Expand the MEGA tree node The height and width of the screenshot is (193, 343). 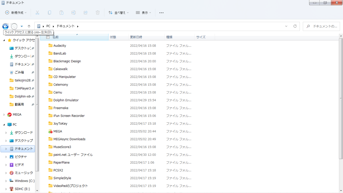4,115
